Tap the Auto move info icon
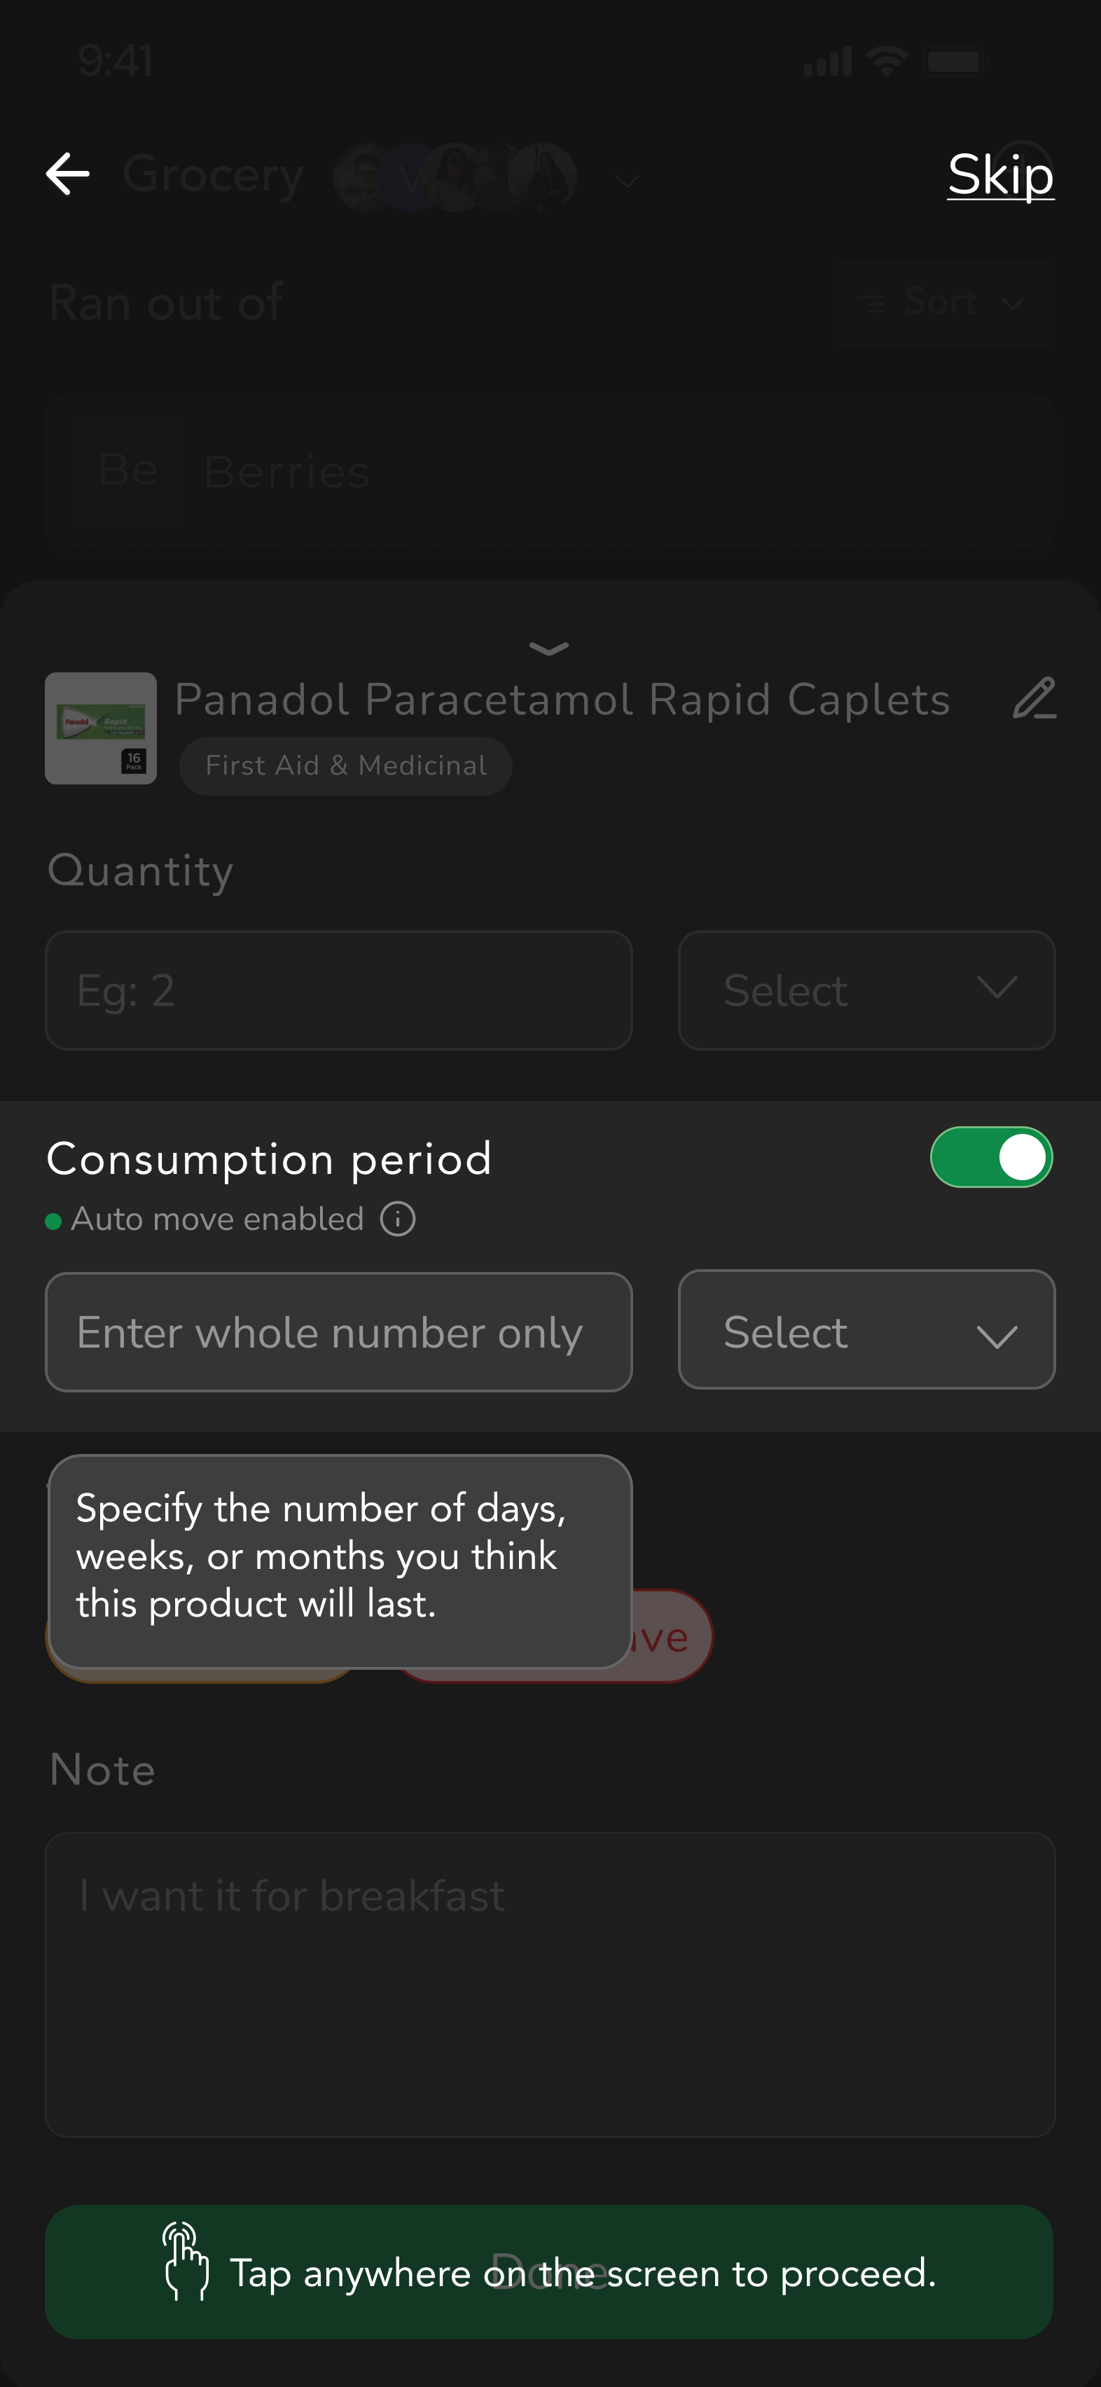This screenshot has width=1101, height=2387. (x=398, y=1219)
